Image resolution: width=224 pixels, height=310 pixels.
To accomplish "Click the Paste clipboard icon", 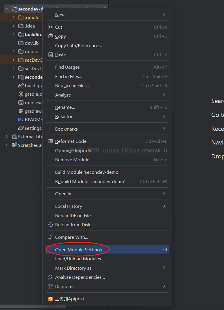I will (x=51, y=55).
